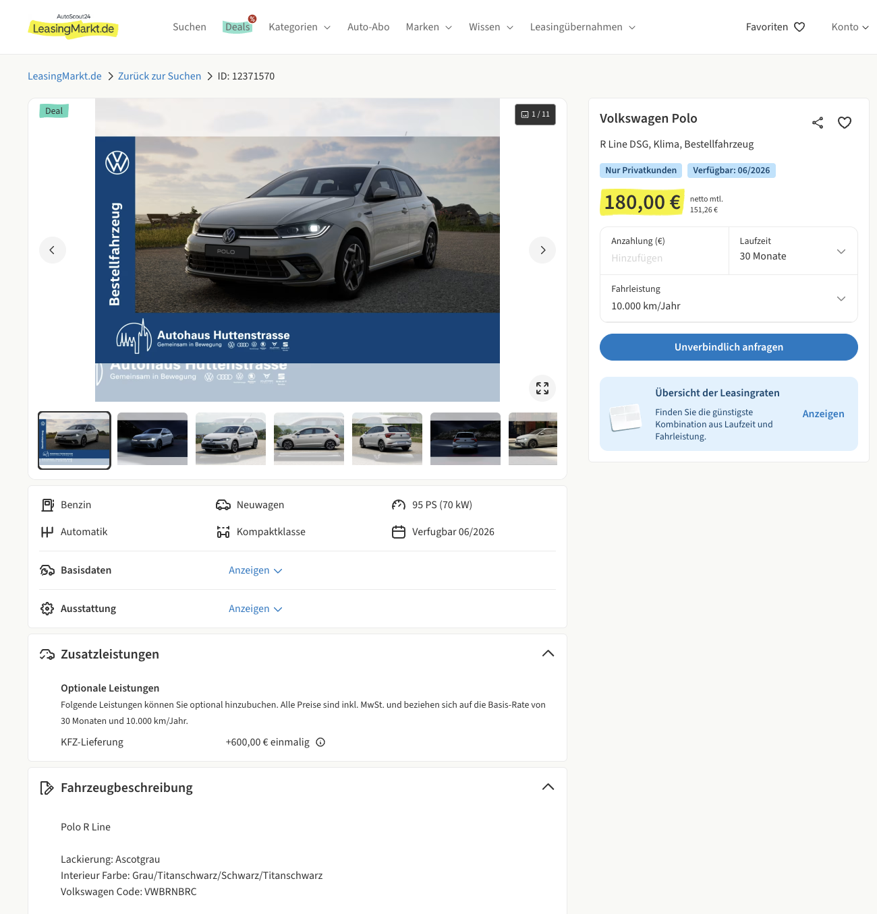Open the Kategorien menu

pos(299,27)
